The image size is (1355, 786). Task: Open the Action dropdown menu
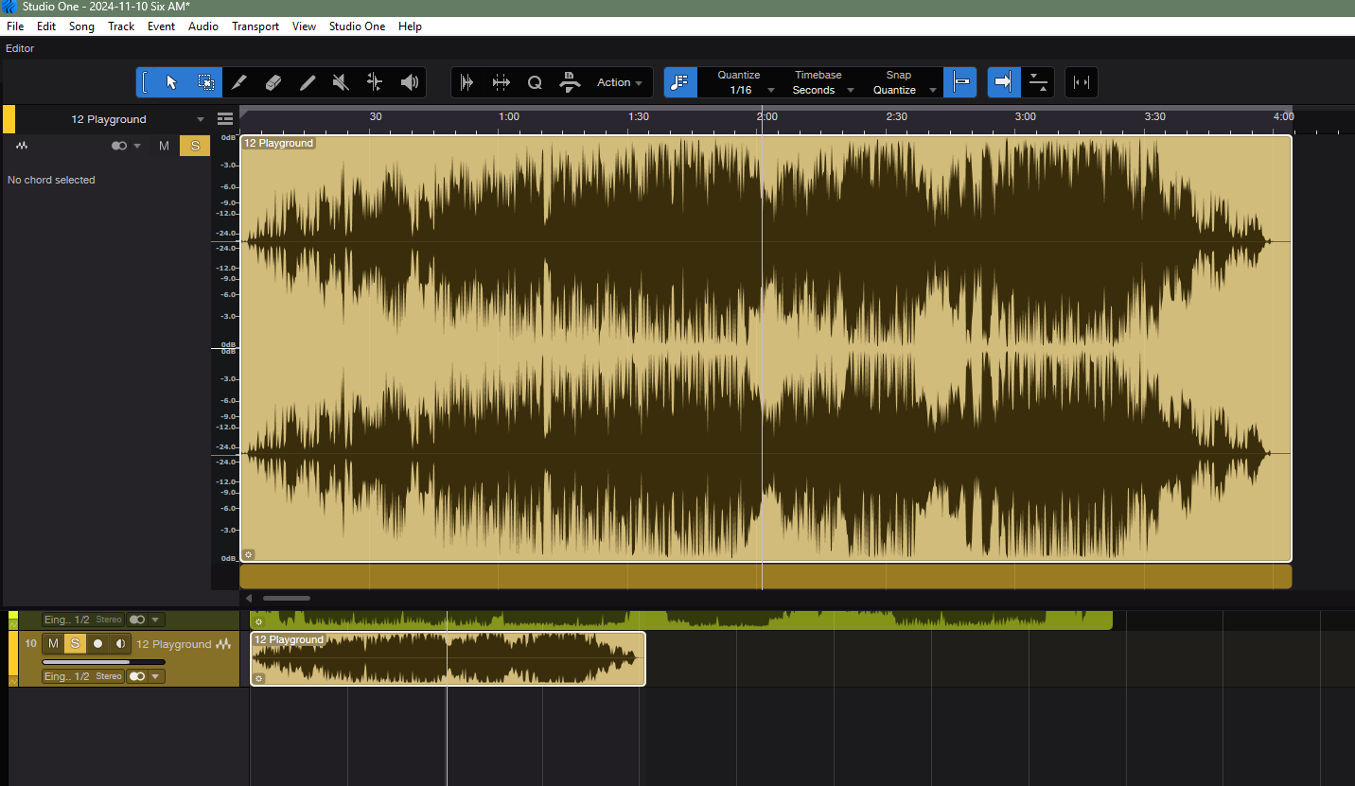(x=619, y=82)
